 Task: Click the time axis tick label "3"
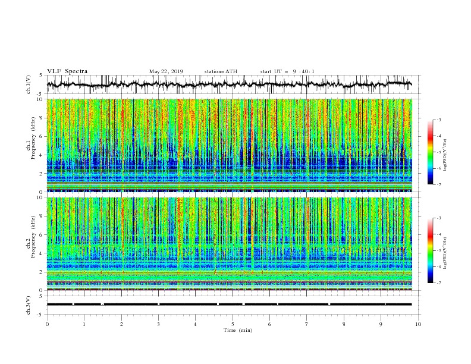pyautogui.click(x=158, y=324)
